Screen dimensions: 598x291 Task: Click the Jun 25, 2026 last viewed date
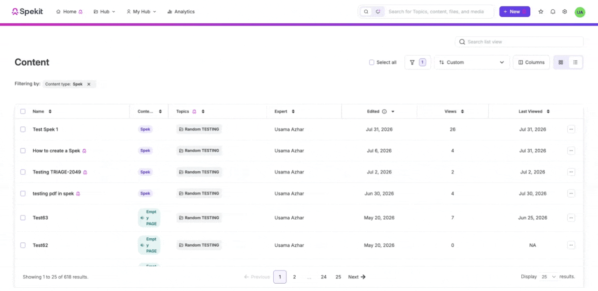pos(533,218)
